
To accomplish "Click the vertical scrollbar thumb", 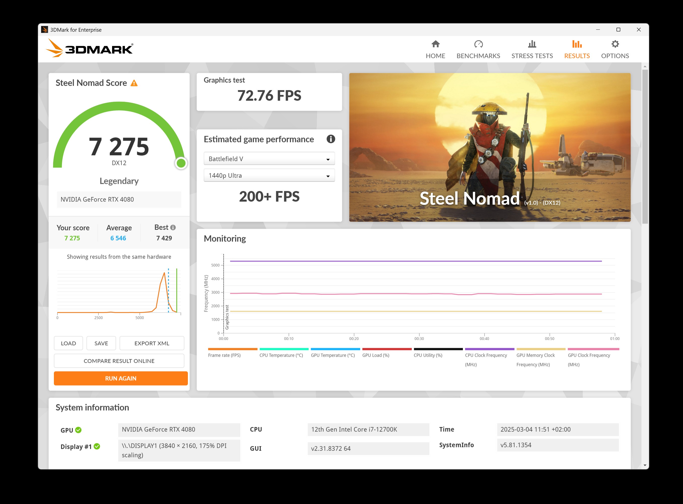I will 645,146.
